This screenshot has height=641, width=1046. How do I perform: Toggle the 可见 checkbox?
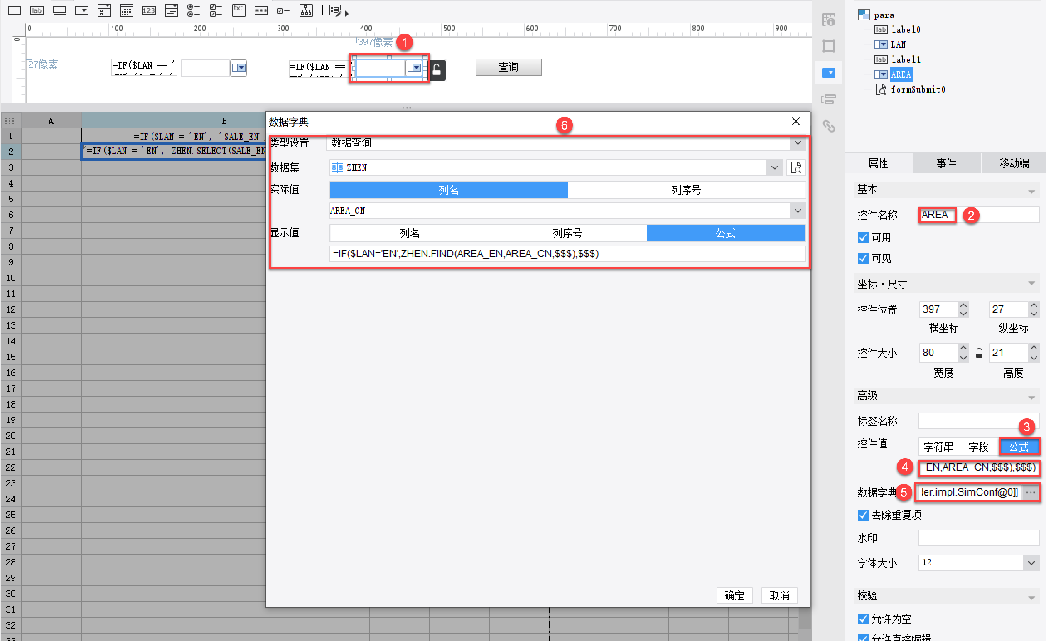(x=863, y=258)
